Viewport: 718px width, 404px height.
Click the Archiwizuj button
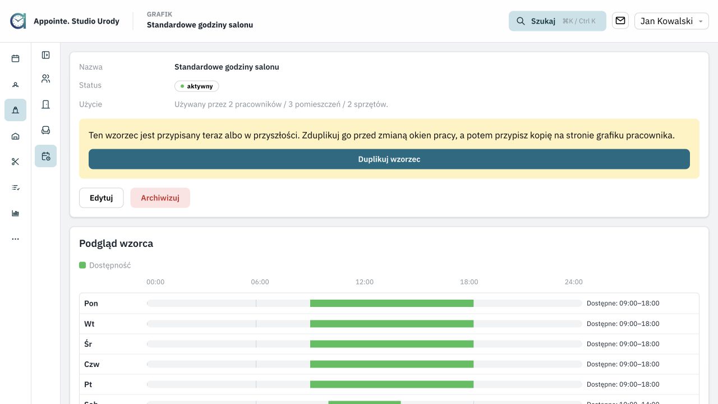coord(160,198)
